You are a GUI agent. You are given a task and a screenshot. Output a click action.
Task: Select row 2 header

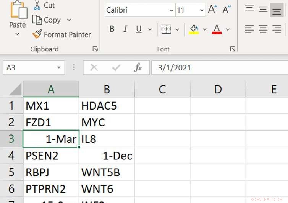click(x=11, y=122)
